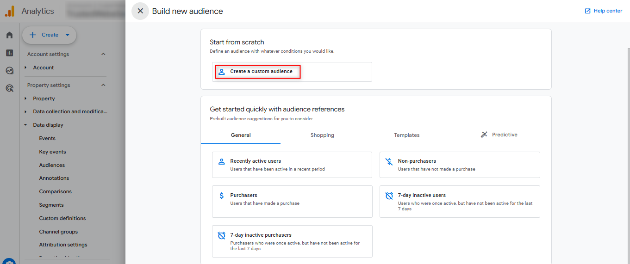This screenshot has width=630, height=264.
Task: Switch to the Predictive tab
Action: (499, 135)
